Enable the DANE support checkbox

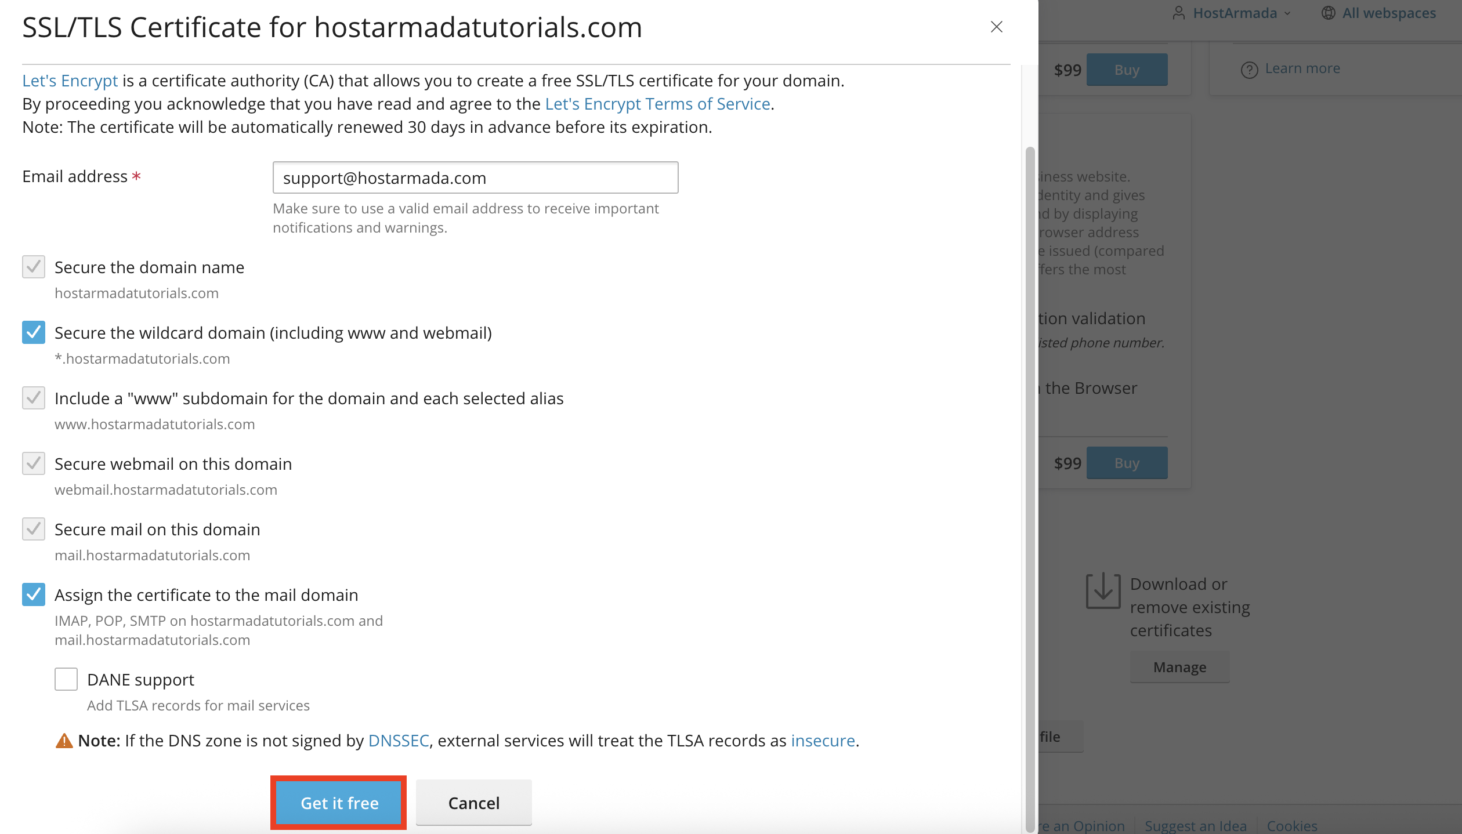66,679
